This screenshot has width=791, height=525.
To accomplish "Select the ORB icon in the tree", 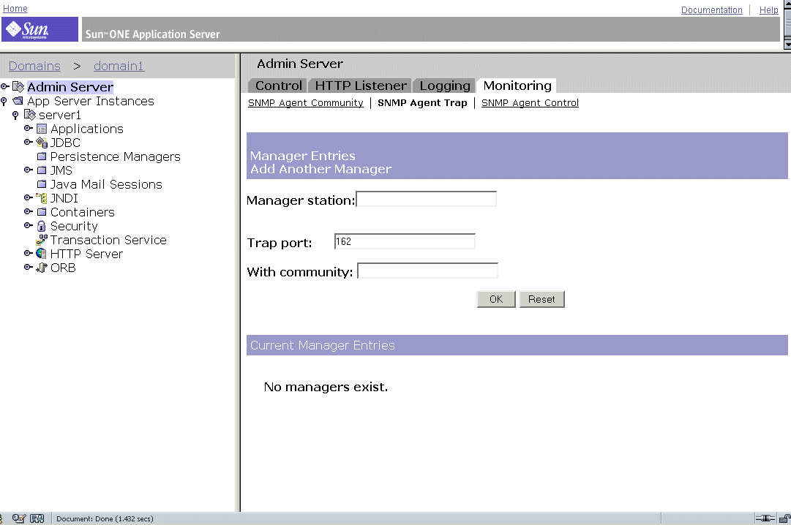I will coord(40,268).
